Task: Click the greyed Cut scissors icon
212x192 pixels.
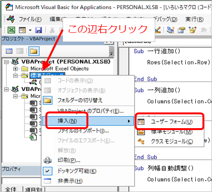Action: [52, 30]
